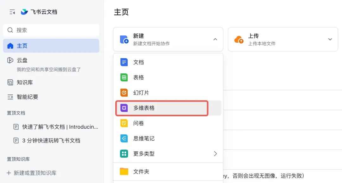Open 云盘 in the sidebar
The height and width of the screenshot is (183, 342).
point(22,60)
